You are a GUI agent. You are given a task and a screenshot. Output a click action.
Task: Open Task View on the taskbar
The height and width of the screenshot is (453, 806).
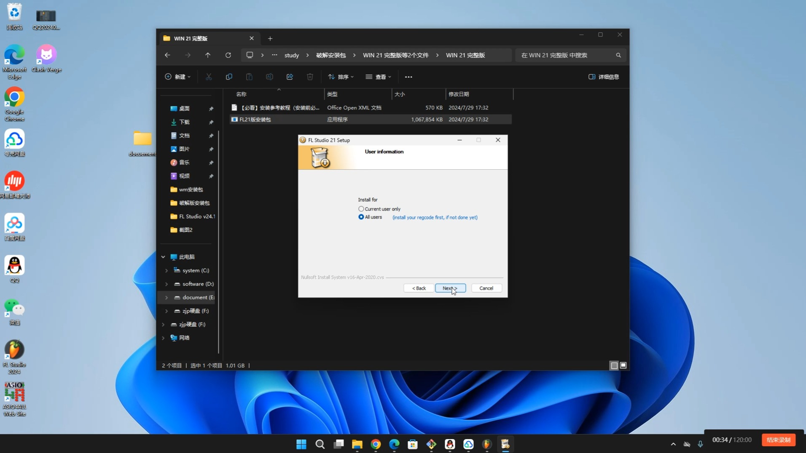click(x=339, y=444)
